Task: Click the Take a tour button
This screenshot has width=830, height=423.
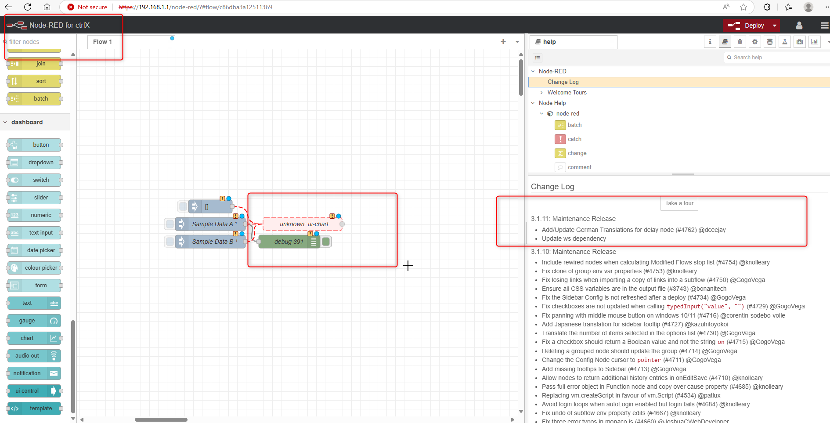Action: (679, 203)
